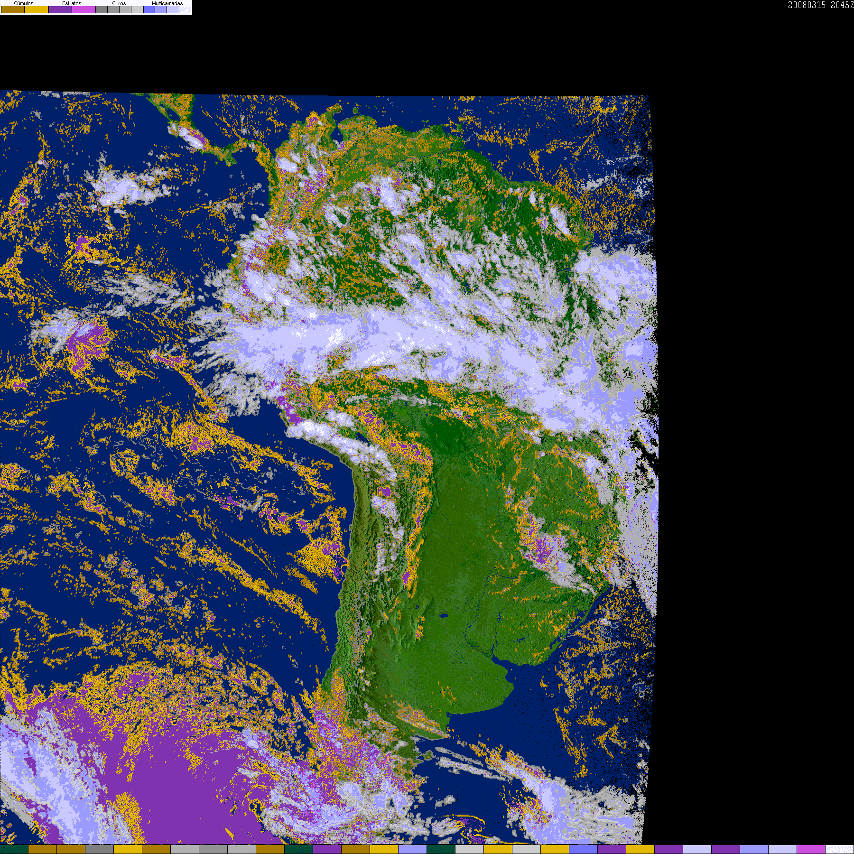Select the pale lavender Multicamadas swatch
This screenshot has height=854, width=854.
pos(173,9)
